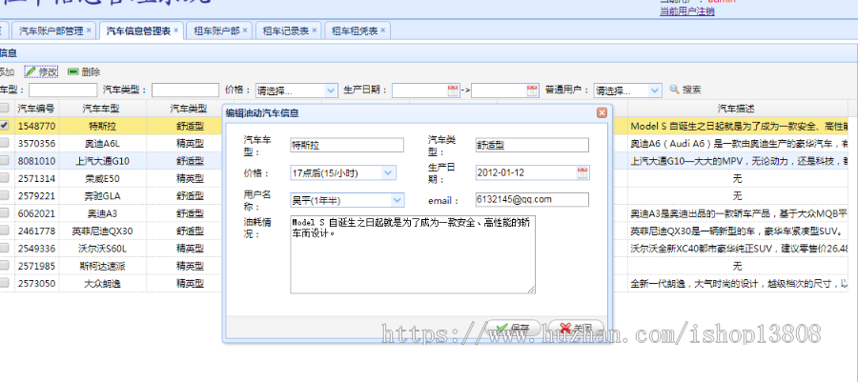The height and width of the screenshot is (382, 858).
Task: Click the 汽车类型 field containing 舒适型 in dialog
Action: coord(532,145)
